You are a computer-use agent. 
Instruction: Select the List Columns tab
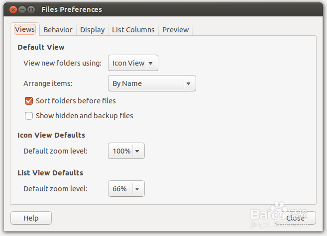pos(133,30)
